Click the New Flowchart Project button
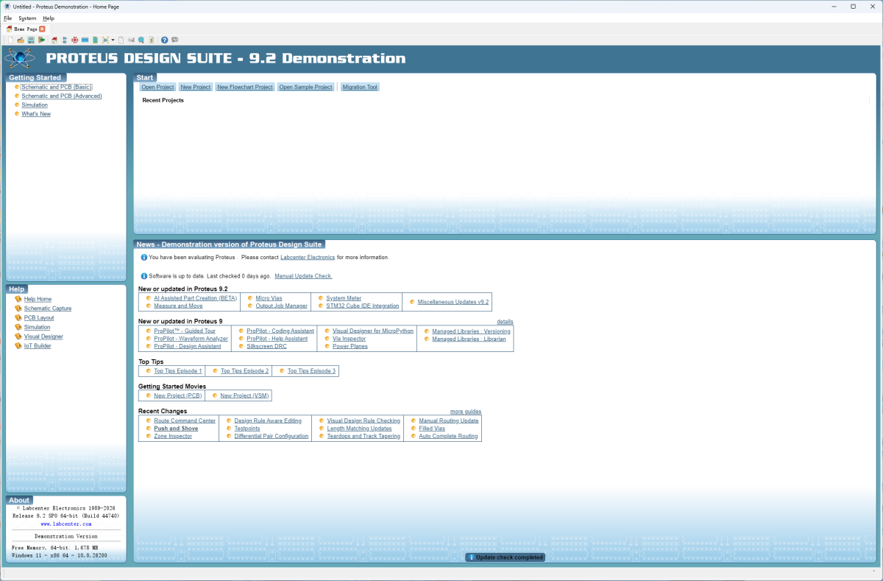 (245, 87)
